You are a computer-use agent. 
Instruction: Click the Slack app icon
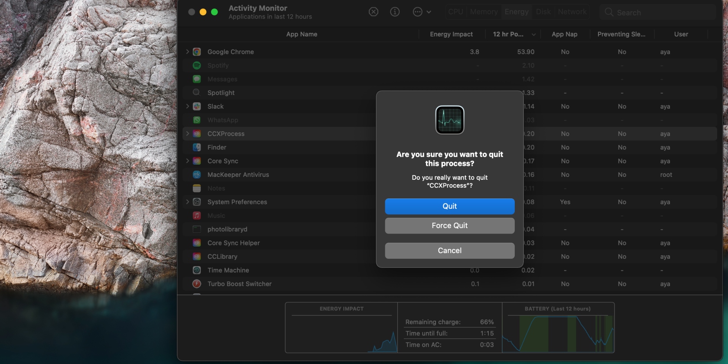click(197, 106)
